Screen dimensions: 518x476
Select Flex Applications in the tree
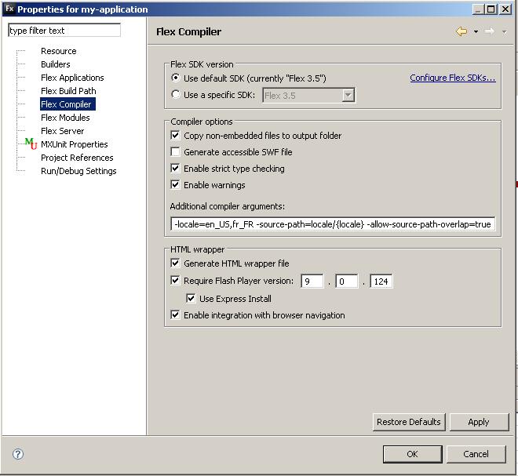(72, 78)
